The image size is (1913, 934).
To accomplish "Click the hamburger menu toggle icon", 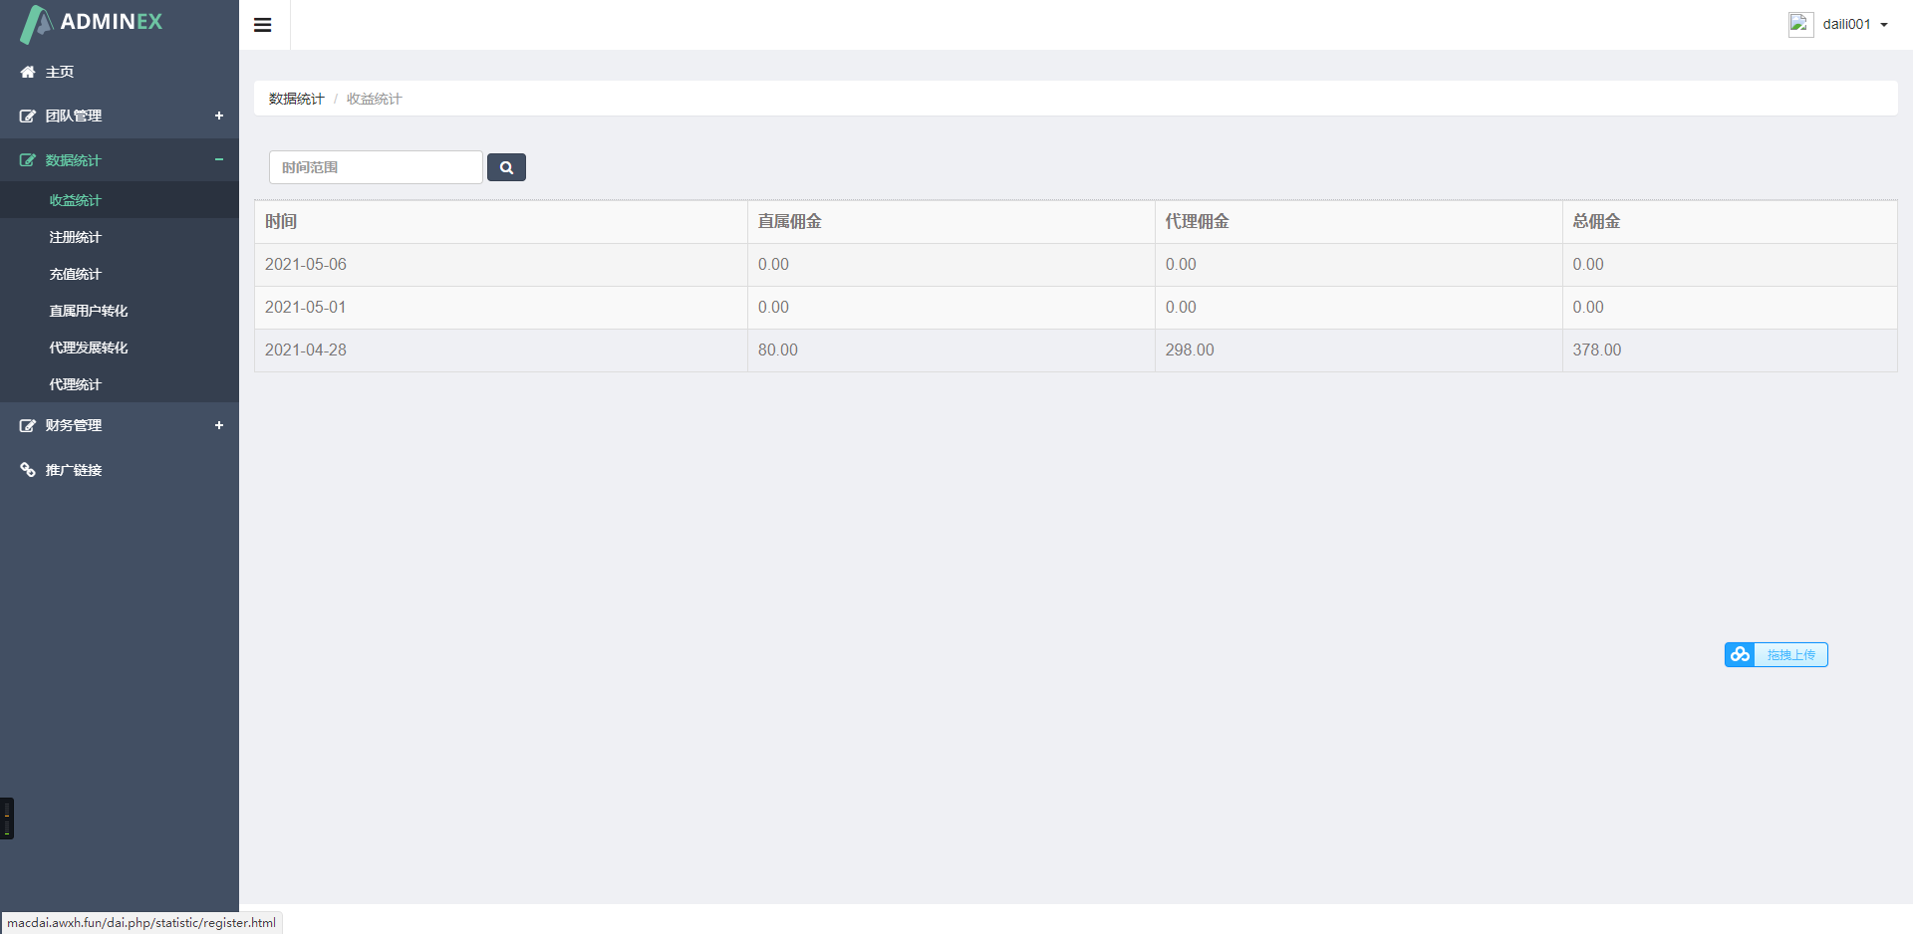I will [263, 25].
